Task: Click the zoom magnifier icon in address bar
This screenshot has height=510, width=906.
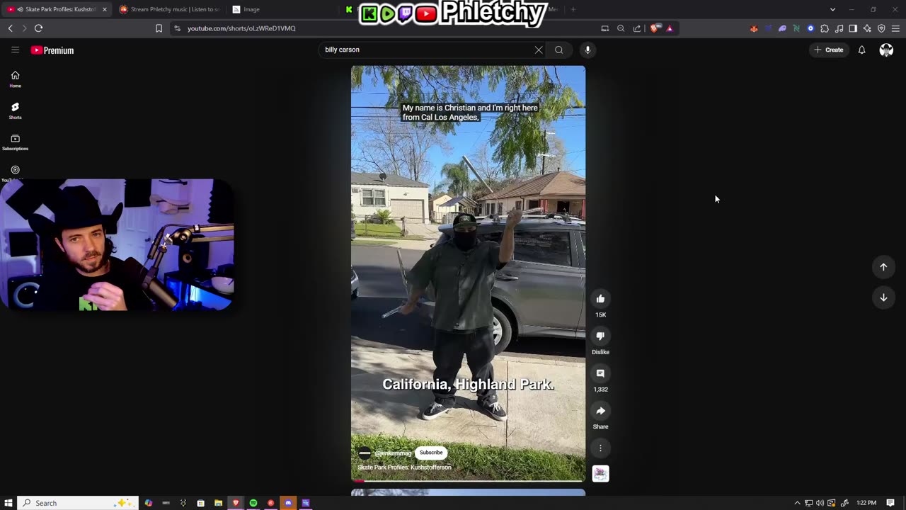Action: 621,28
